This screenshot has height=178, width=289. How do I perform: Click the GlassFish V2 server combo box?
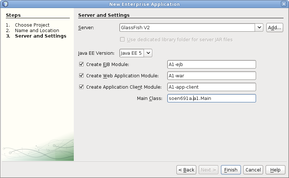coord(187,28)
